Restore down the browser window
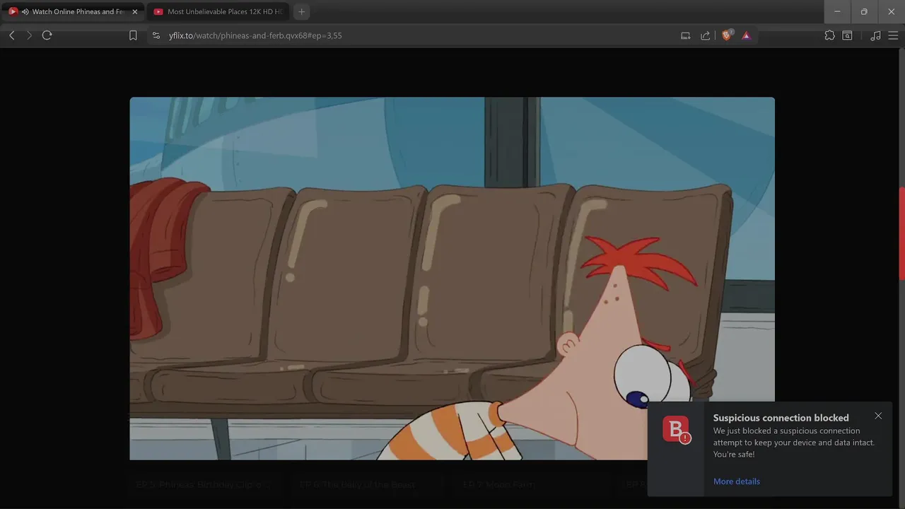Screen dimensions: 905x509 coord(864,11)
